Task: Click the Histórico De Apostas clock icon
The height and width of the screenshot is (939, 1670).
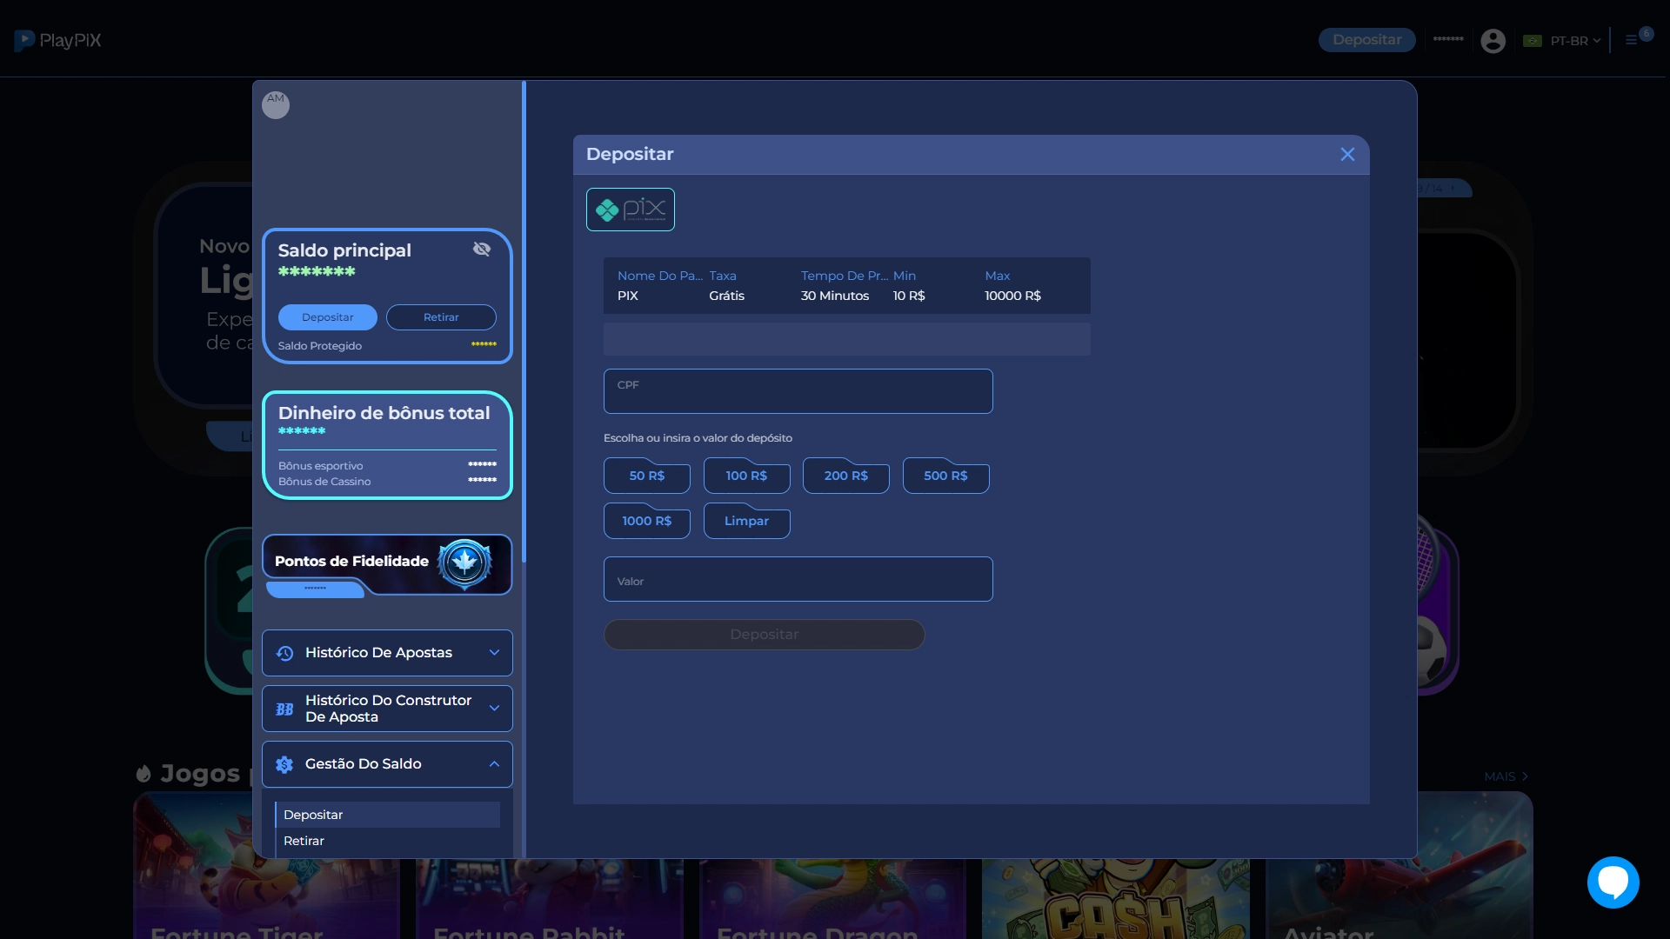Action: (x=284, y=653)
